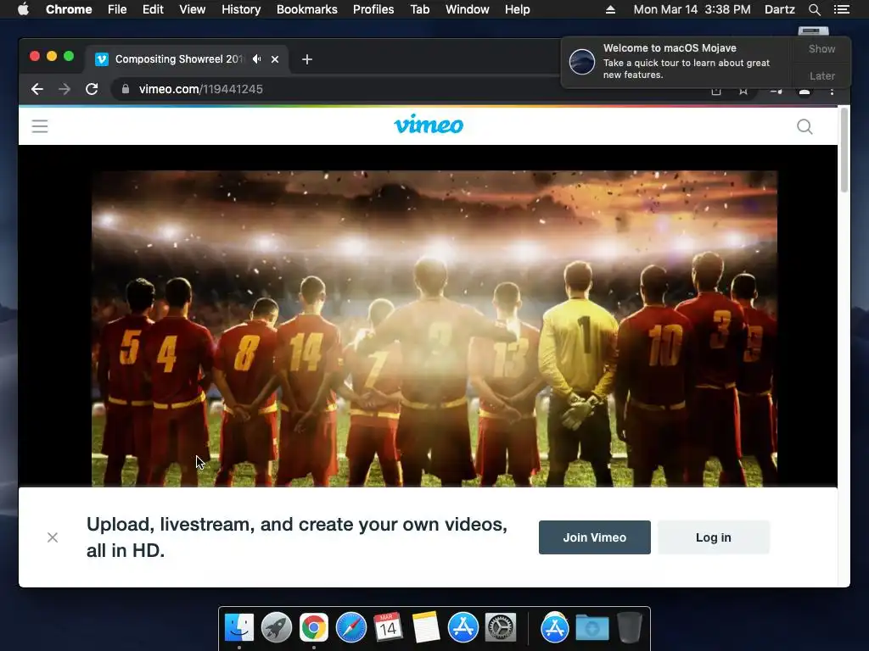Open Calendar from the Dock
The image size is (869, 651).
click(388, 628)
